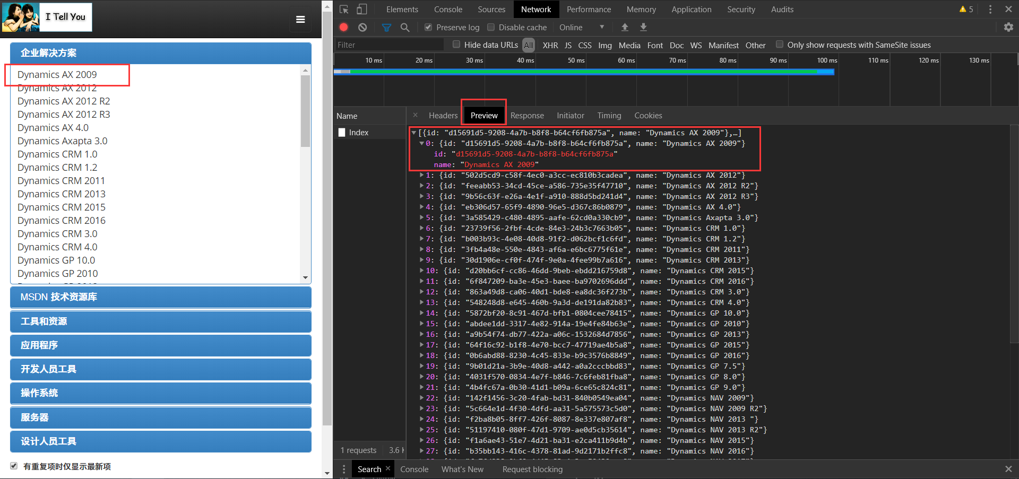Click the network timeline overview bar
The image size is (1019, 479).
click(x=584, y=72)
